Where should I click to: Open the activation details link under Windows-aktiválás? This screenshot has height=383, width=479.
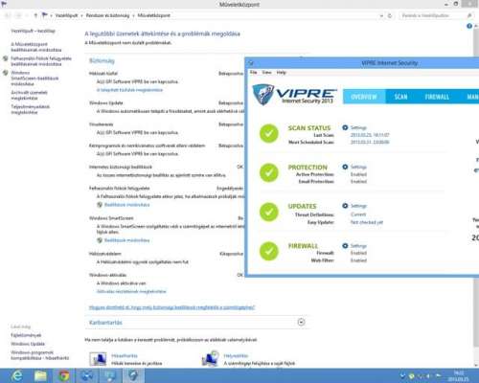(131, 291)
